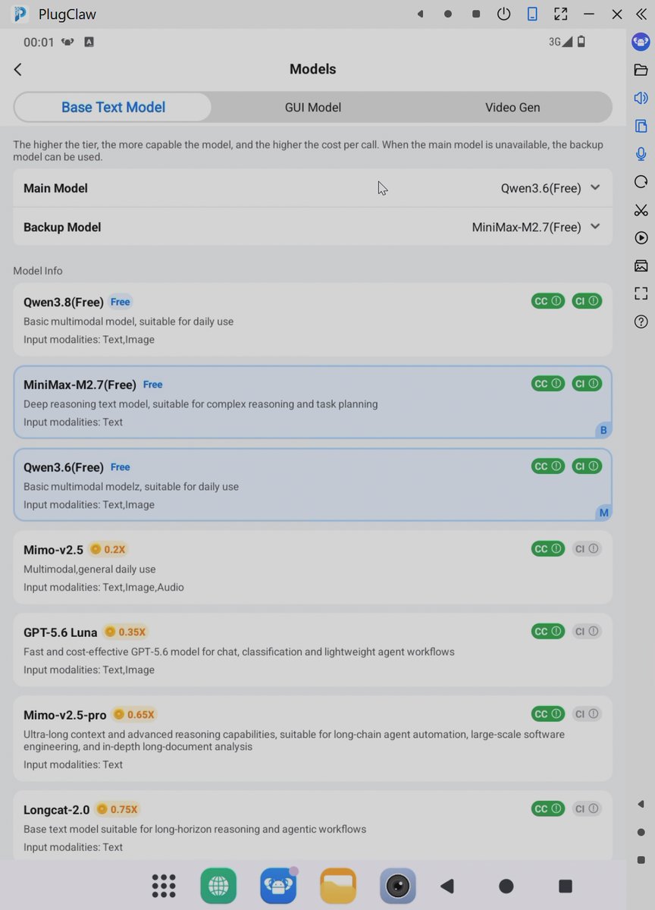Click CI badge on MiniMax-M2.7(Free) card
The width and height of the screenshot is (655, 910).
point(587,384)
